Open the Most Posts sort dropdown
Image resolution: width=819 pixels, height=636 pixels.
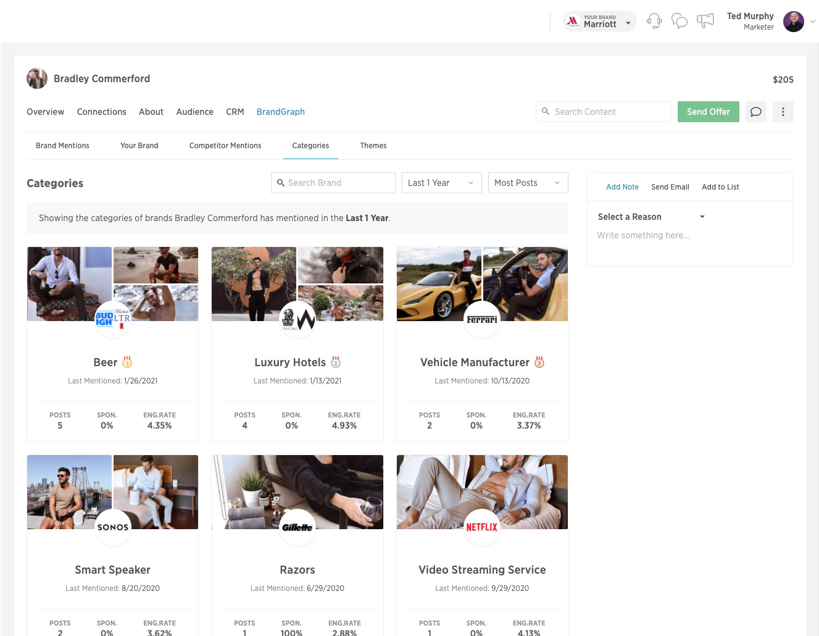(528, 183)
